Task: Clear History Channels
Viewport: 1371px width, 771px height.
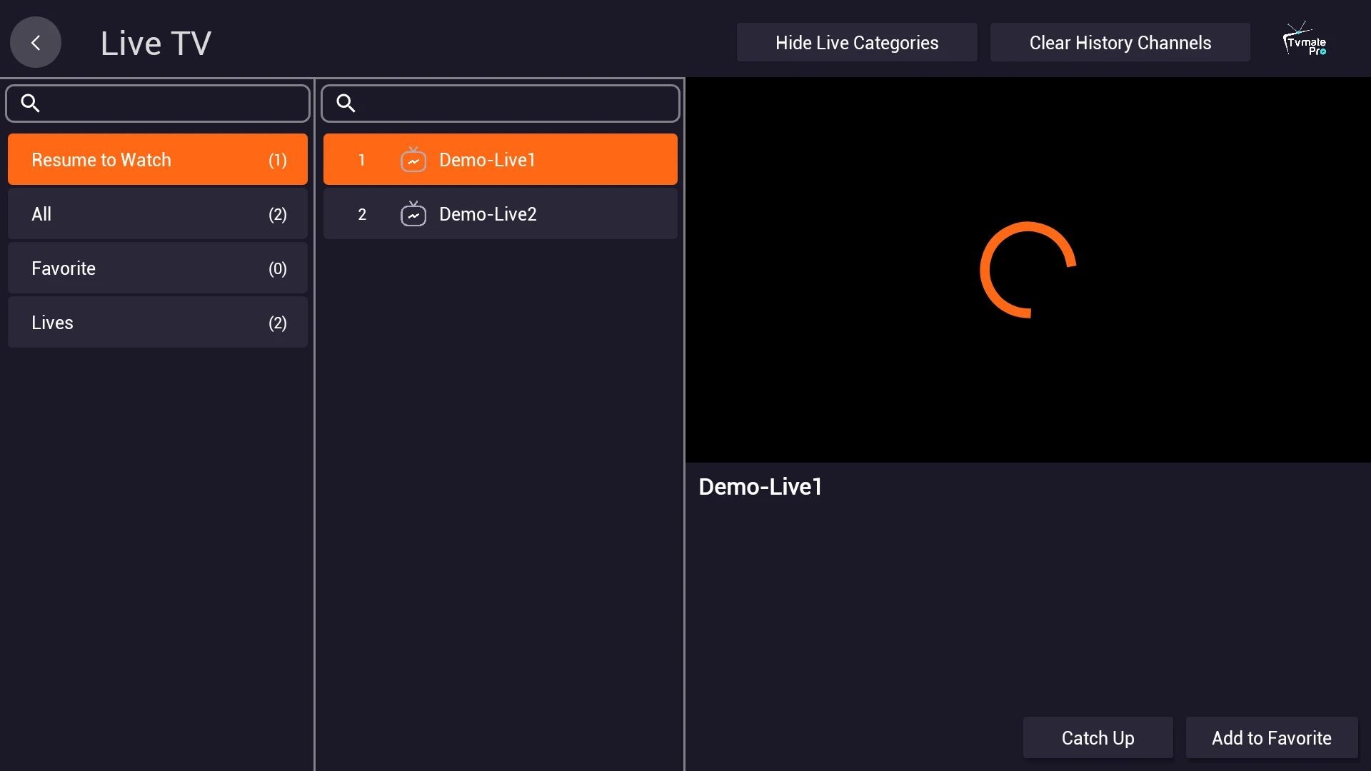Action: click(1120, 43)
